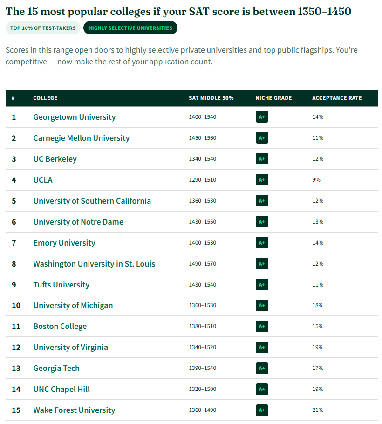
Task: Click University of Virginia's A+ grade badge
Action: point(262,347)
